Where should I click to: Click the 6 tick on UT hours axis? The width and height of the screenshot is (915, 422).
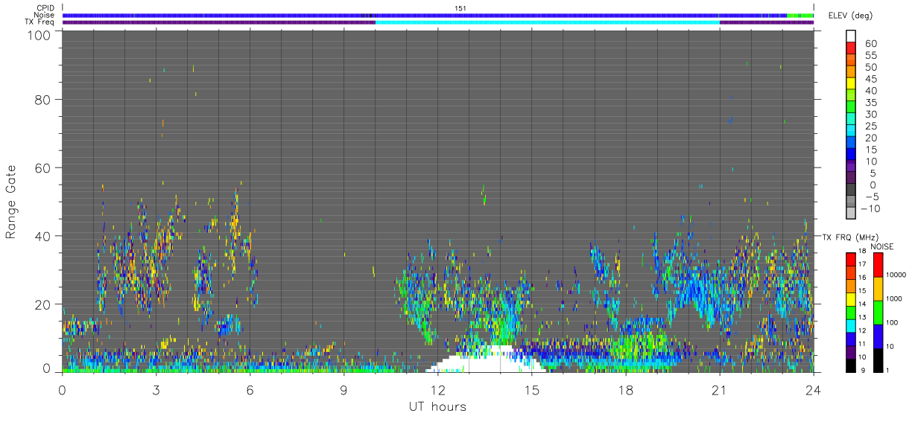pos(250,389)
